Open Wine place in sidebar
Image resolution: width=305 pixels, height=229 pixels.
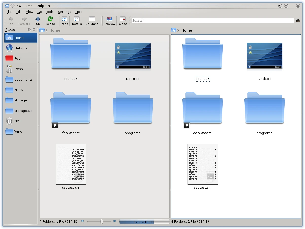pyautogui.click(x=21, y=131)
